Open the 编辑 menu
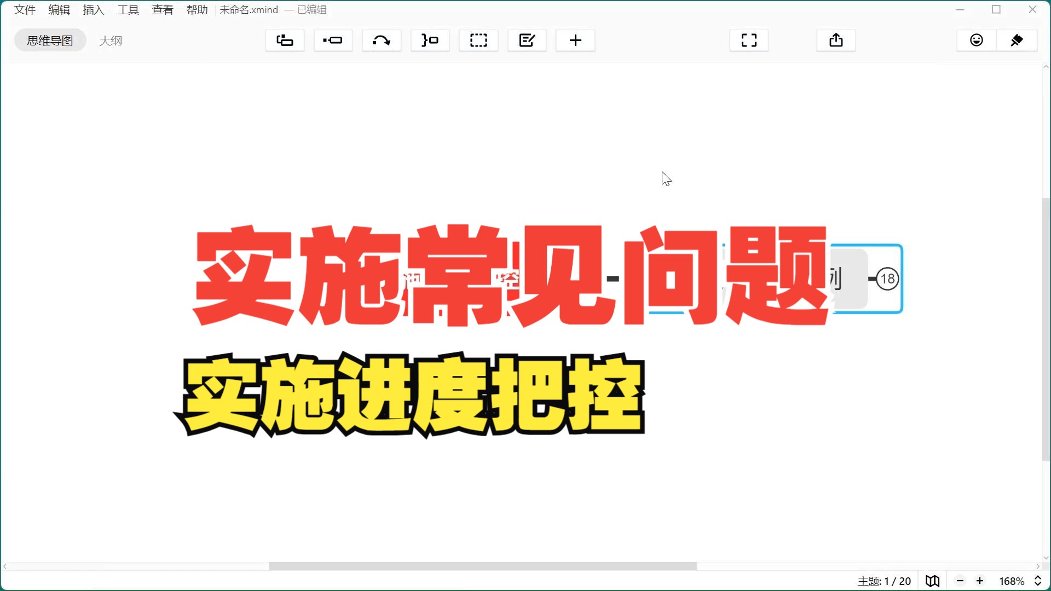The image size is (1051, 591). pyautogui.click(x=59, y=10)
